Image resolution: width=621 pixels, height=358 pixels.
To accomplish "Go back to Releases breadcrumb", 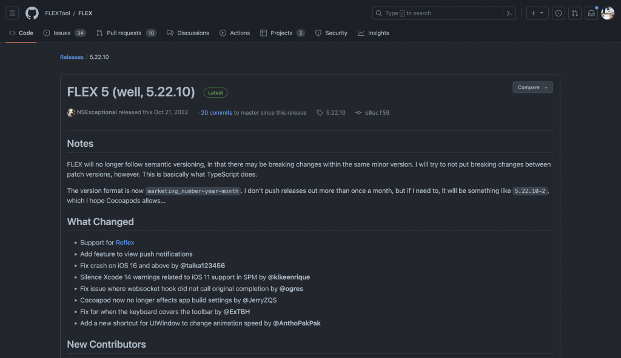I will [72, 57].
